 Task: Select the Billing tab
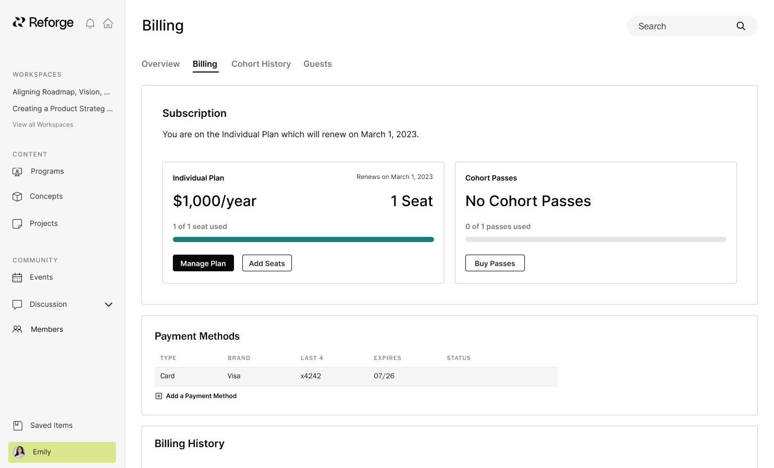click(205, 64)
